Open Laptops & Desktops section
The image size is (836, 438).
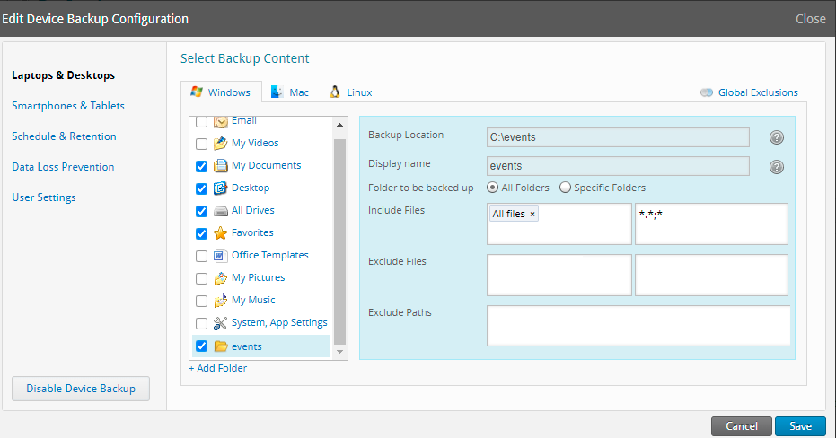64,75
